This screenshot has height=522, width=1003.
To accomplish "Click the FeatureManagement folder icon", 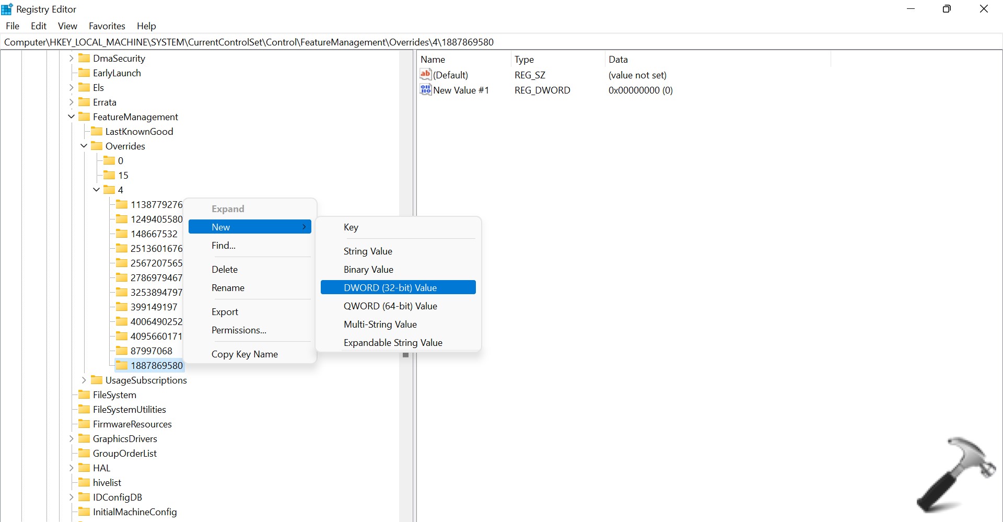I will 84,117.
